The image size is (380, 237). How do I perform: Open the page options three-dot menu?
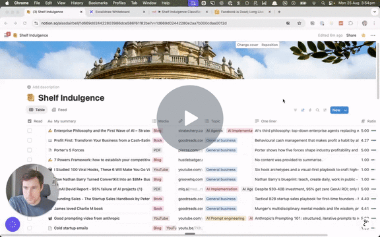click(373, 36)
